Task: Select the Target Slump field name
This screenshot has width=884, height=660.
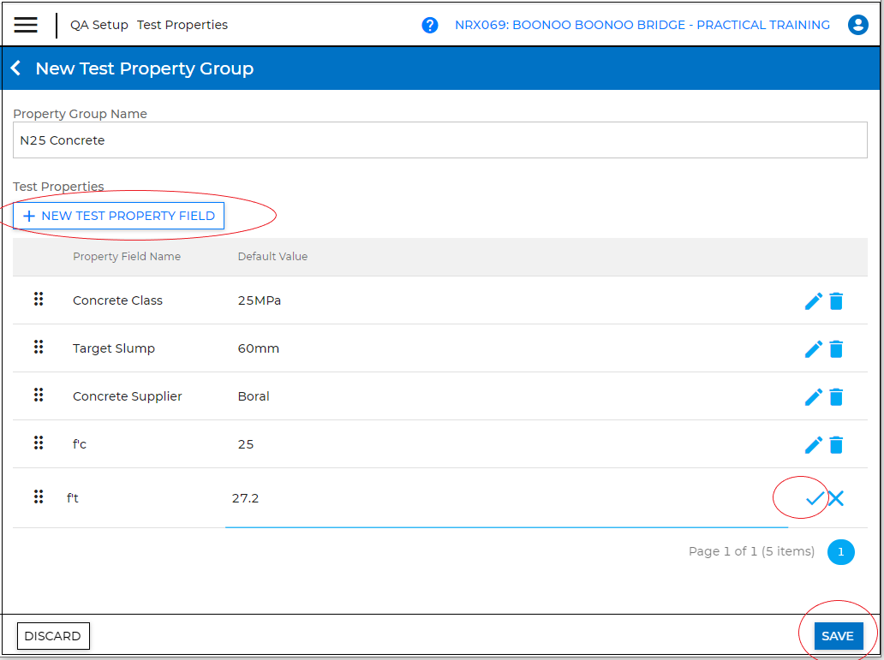Action: click(113, 348)
